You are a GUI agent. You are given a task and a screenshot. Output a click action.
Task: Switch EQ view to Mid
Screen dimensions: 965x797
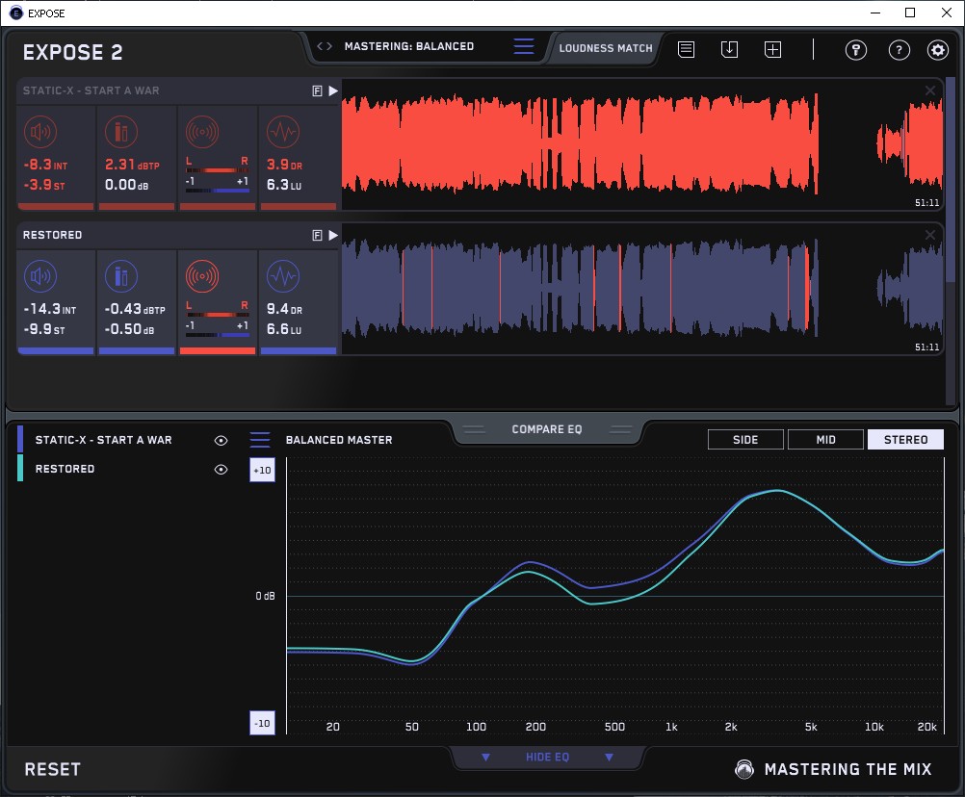[825, 440]
